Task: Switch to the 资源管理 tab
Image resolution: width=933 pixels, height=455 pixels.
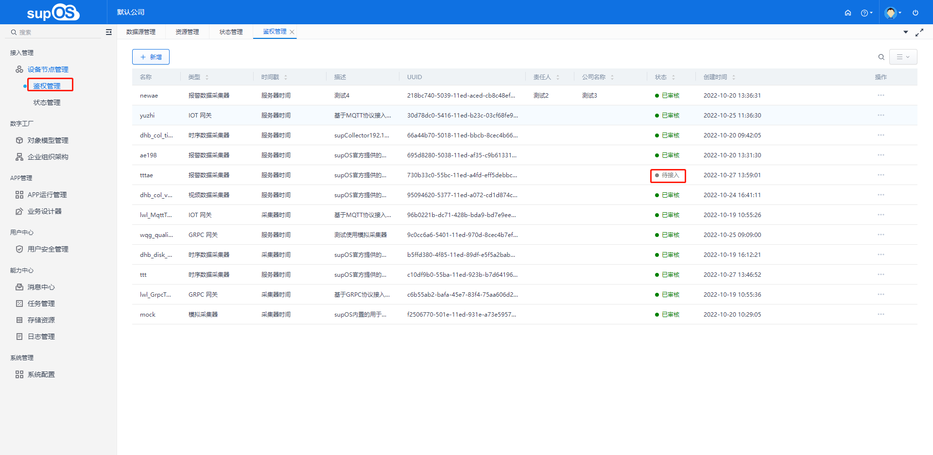Action: [x=187, y=32]
